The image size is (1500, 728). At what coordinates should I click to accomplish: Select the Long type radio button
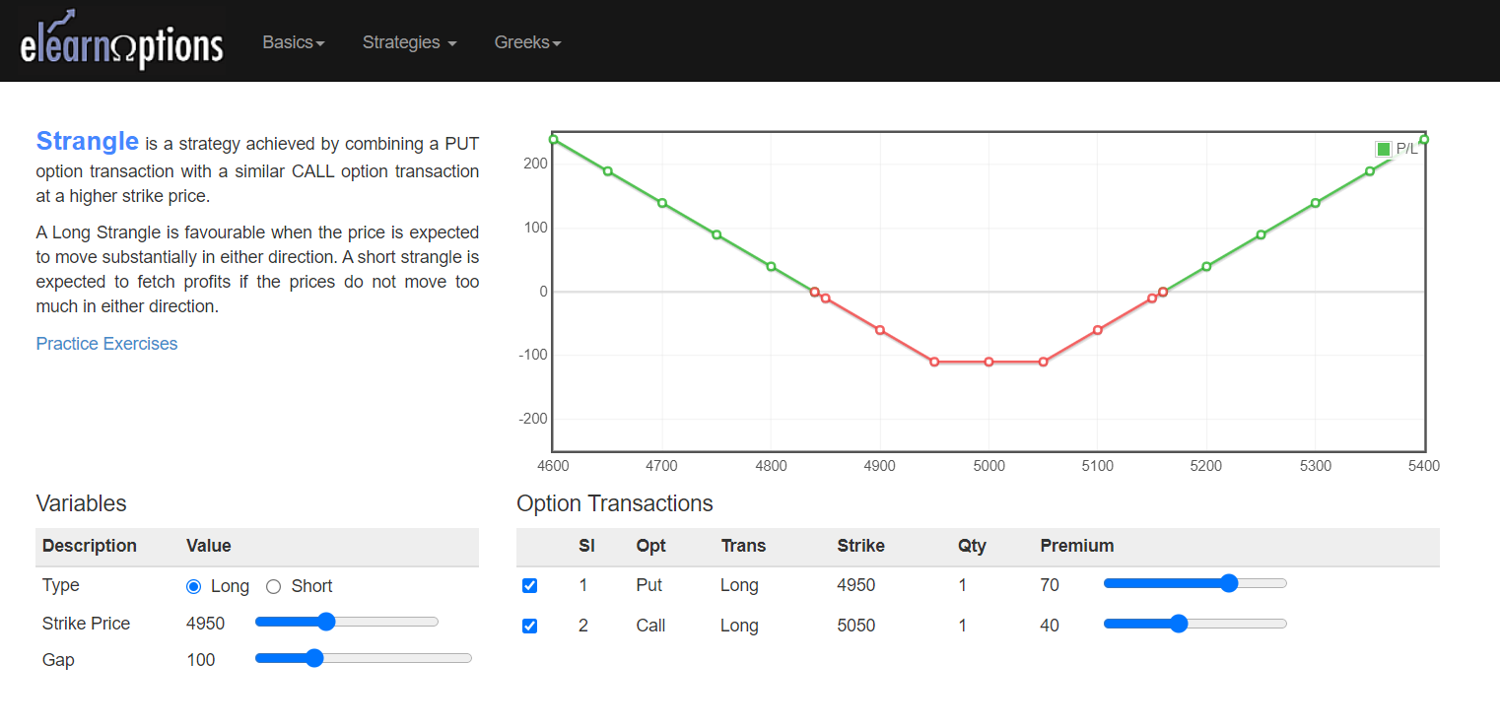point(193,586)
